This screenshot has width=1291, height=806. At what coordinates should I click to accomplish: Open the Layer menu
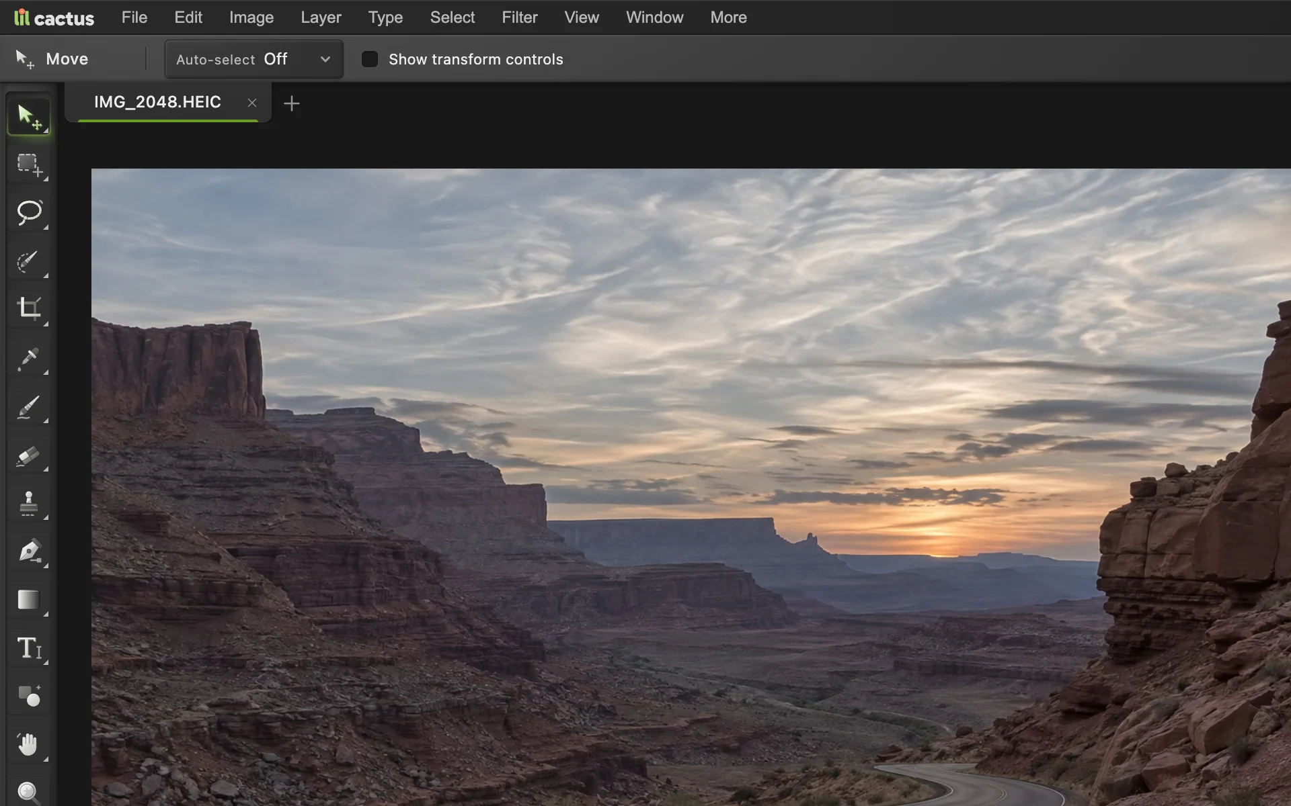[x=321, y=17]
